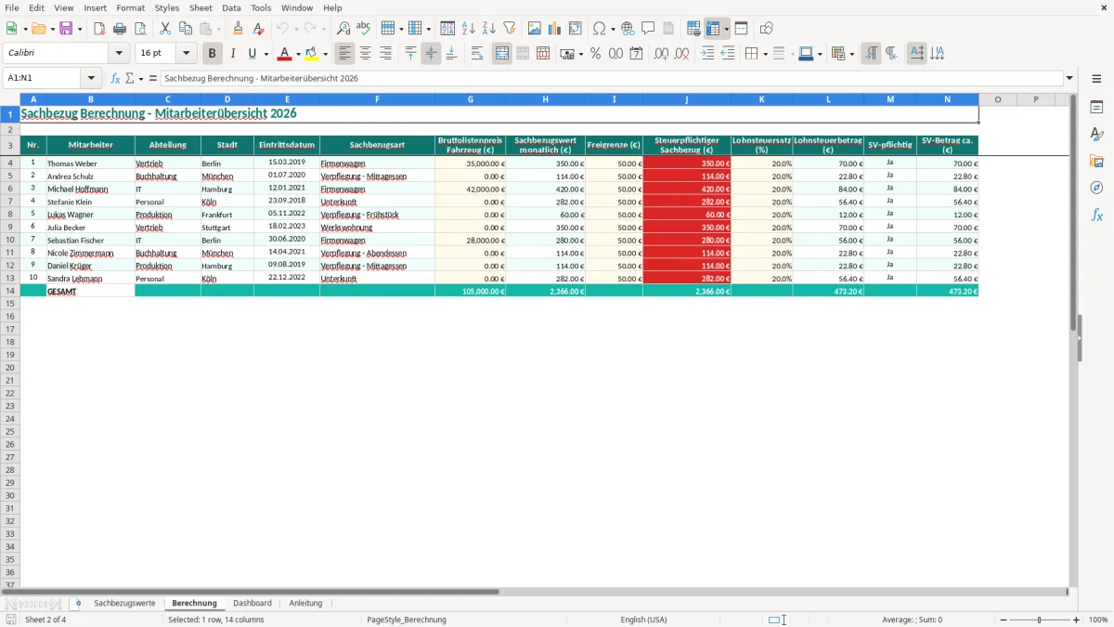Switch to the Dashboard sheet tab
Screen dimensions: 1114x627
253,603
